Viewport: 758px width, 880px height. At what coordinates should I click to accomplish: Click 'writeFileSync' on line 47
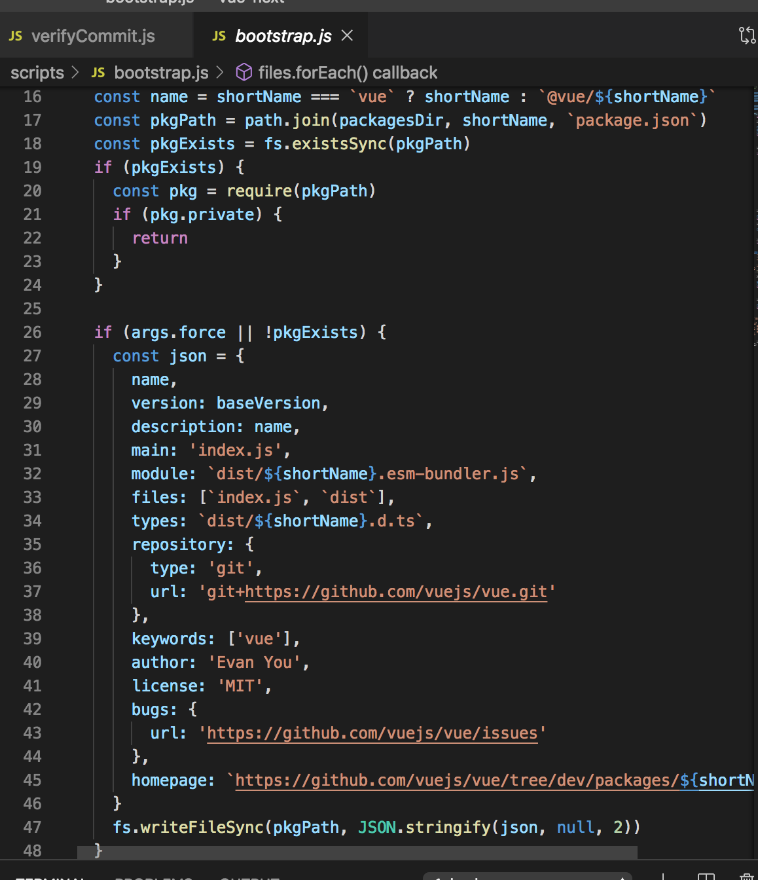click(x=202, y=828)
